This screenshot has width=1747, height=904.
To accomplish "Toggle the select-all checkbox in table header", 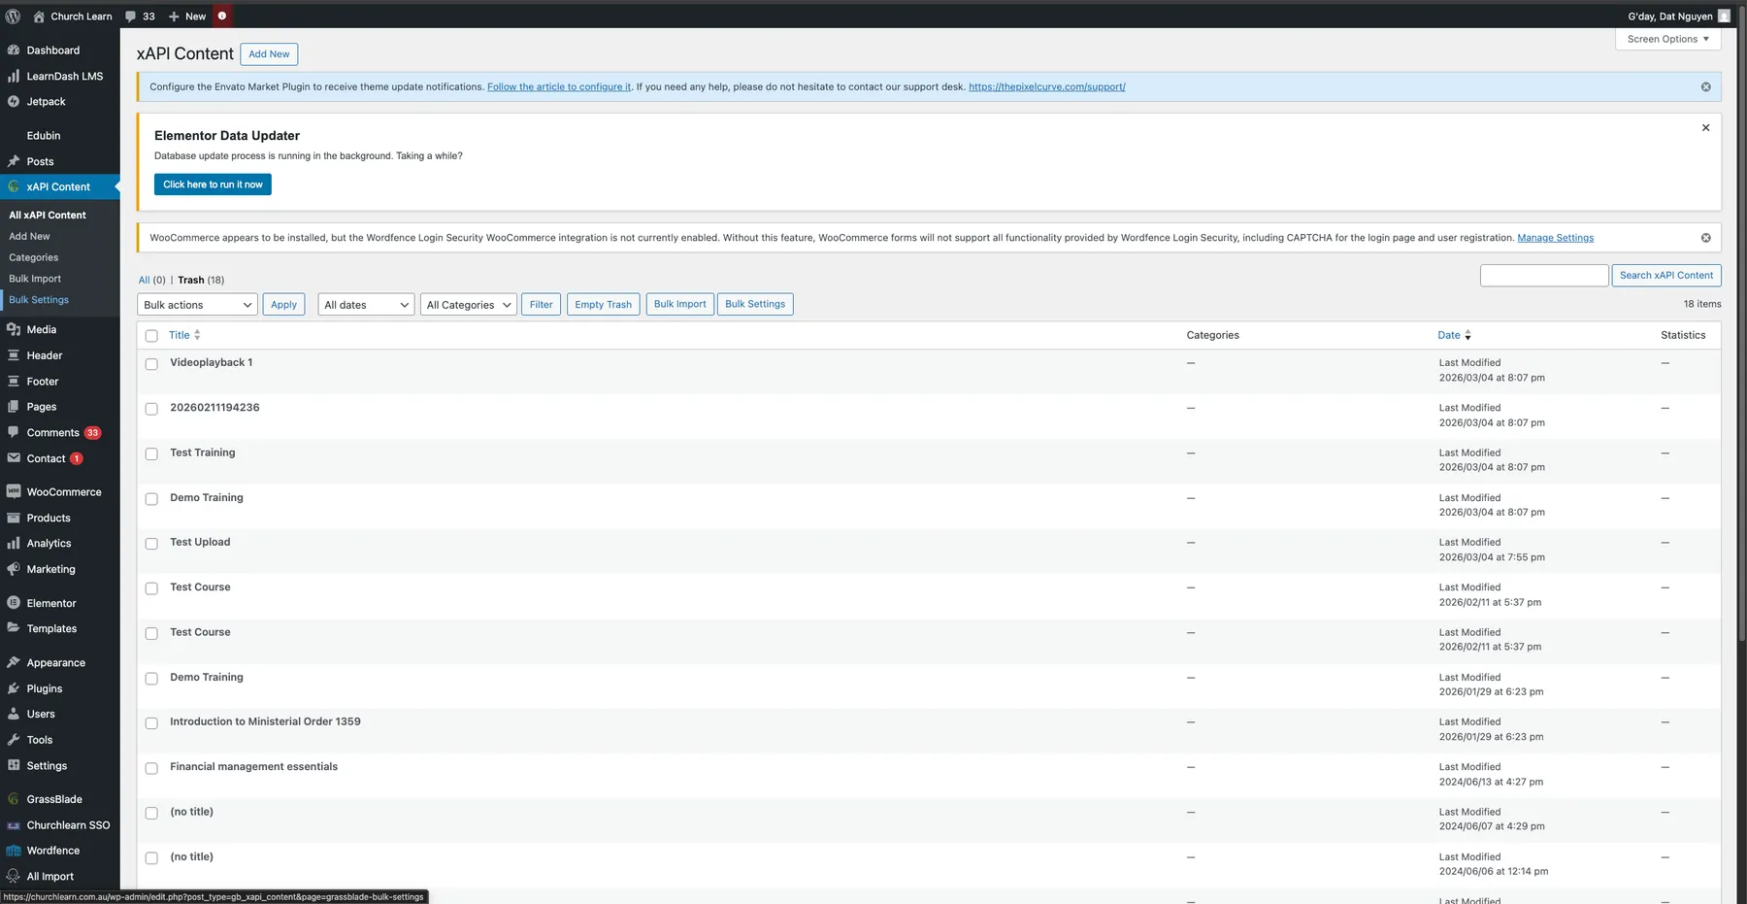I will (151, 336).
